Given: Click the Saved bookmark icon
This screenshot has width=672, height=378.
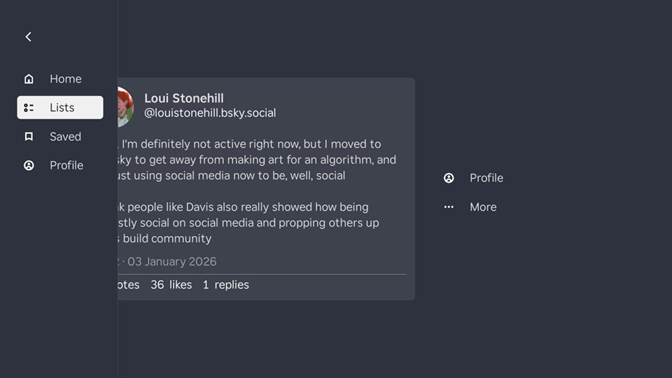Looking at the screenshot, I should 29,136.
